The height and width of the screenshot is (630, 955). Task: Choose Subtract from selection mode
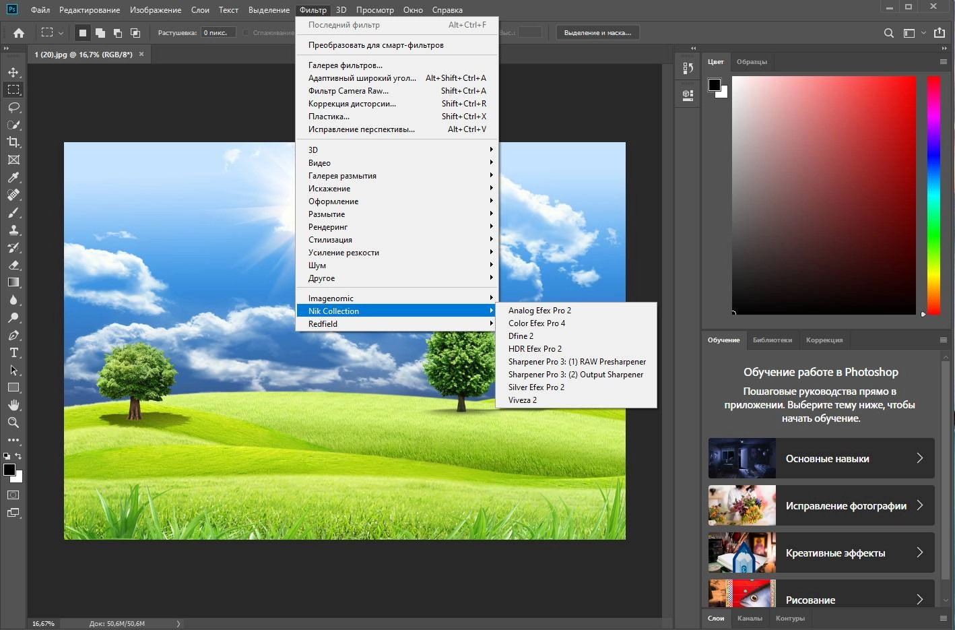(x=117, y=32)
